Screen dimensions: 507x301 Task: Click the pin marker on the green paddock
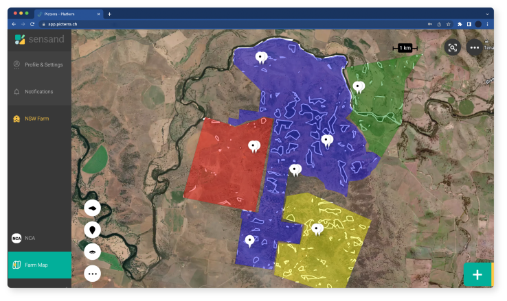[359, 86]
